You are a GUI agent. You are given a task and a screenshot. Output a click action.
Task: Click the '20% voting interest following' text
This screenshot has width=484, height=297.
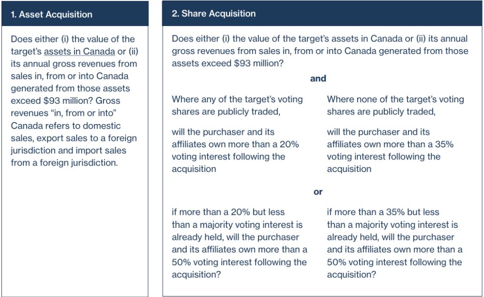(235, 150)
